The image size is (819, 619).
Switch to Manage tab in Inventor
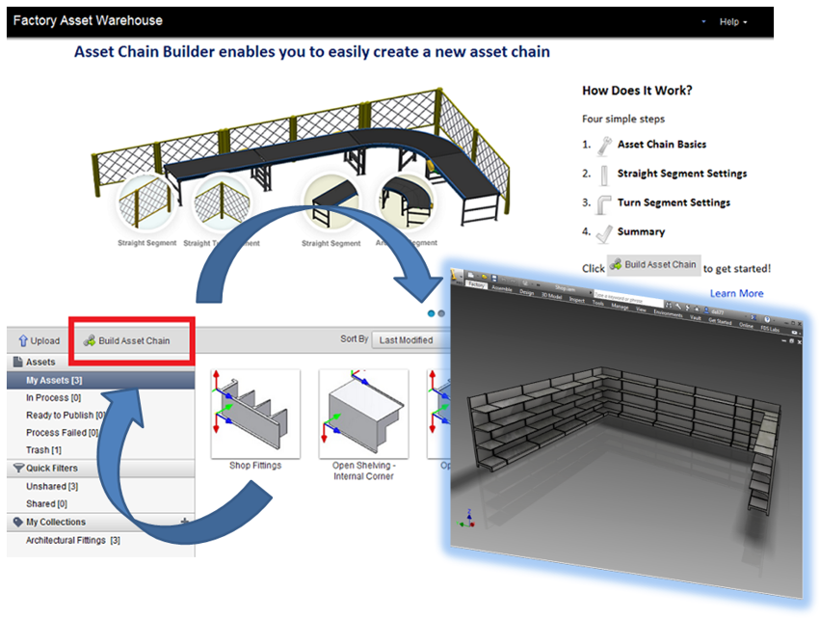tap(620, 307)
